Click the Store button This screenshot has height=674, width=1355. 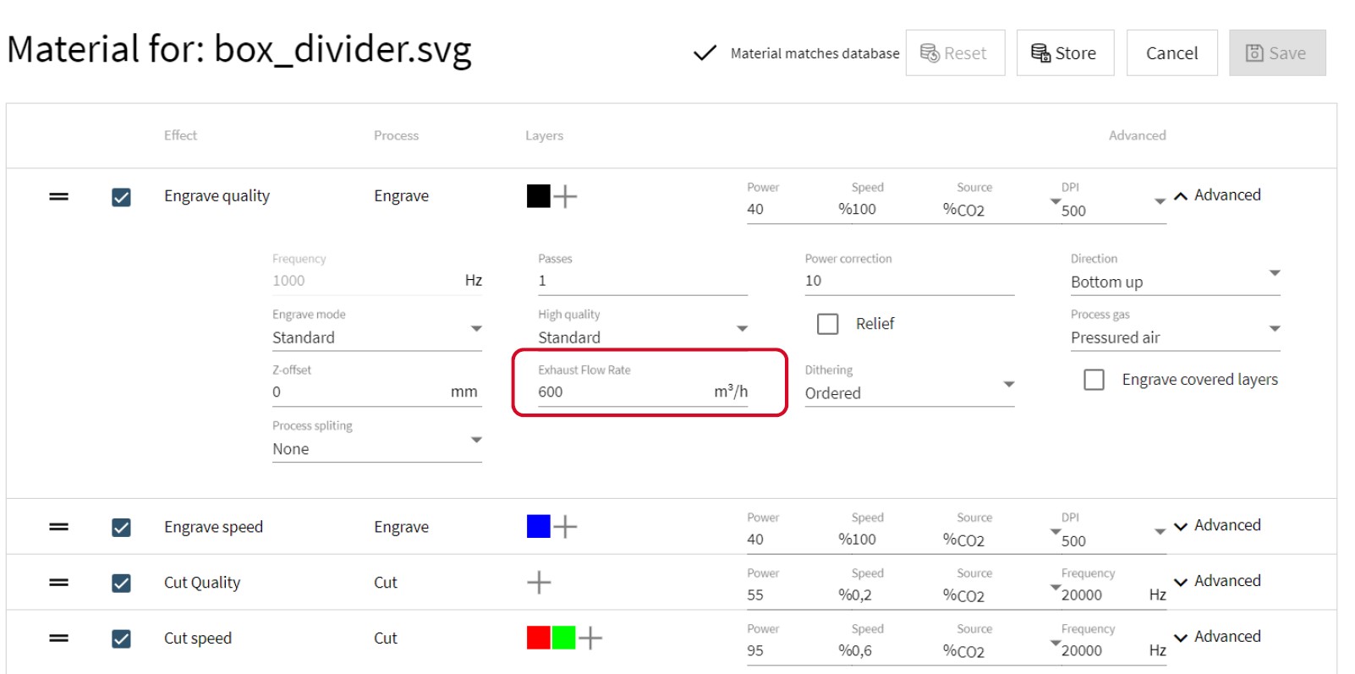[x=1064, y=53]
